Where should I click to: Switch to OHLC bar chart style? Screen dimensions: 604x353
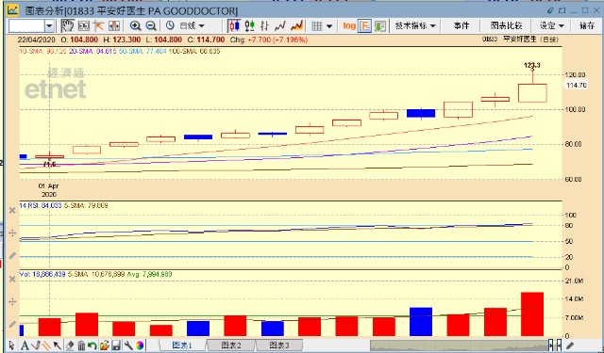pos(264,25)
